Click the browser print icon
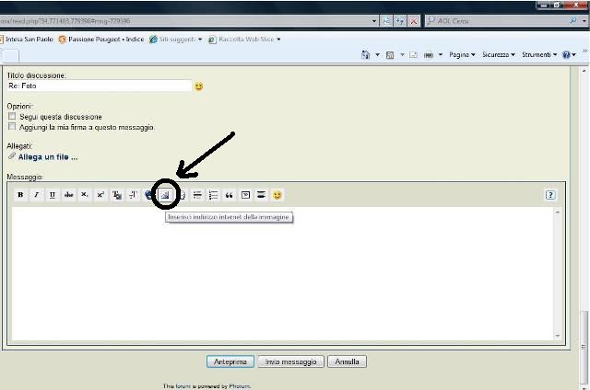The image size is (590, 390). pyautogui.click(x=429, y=55)
